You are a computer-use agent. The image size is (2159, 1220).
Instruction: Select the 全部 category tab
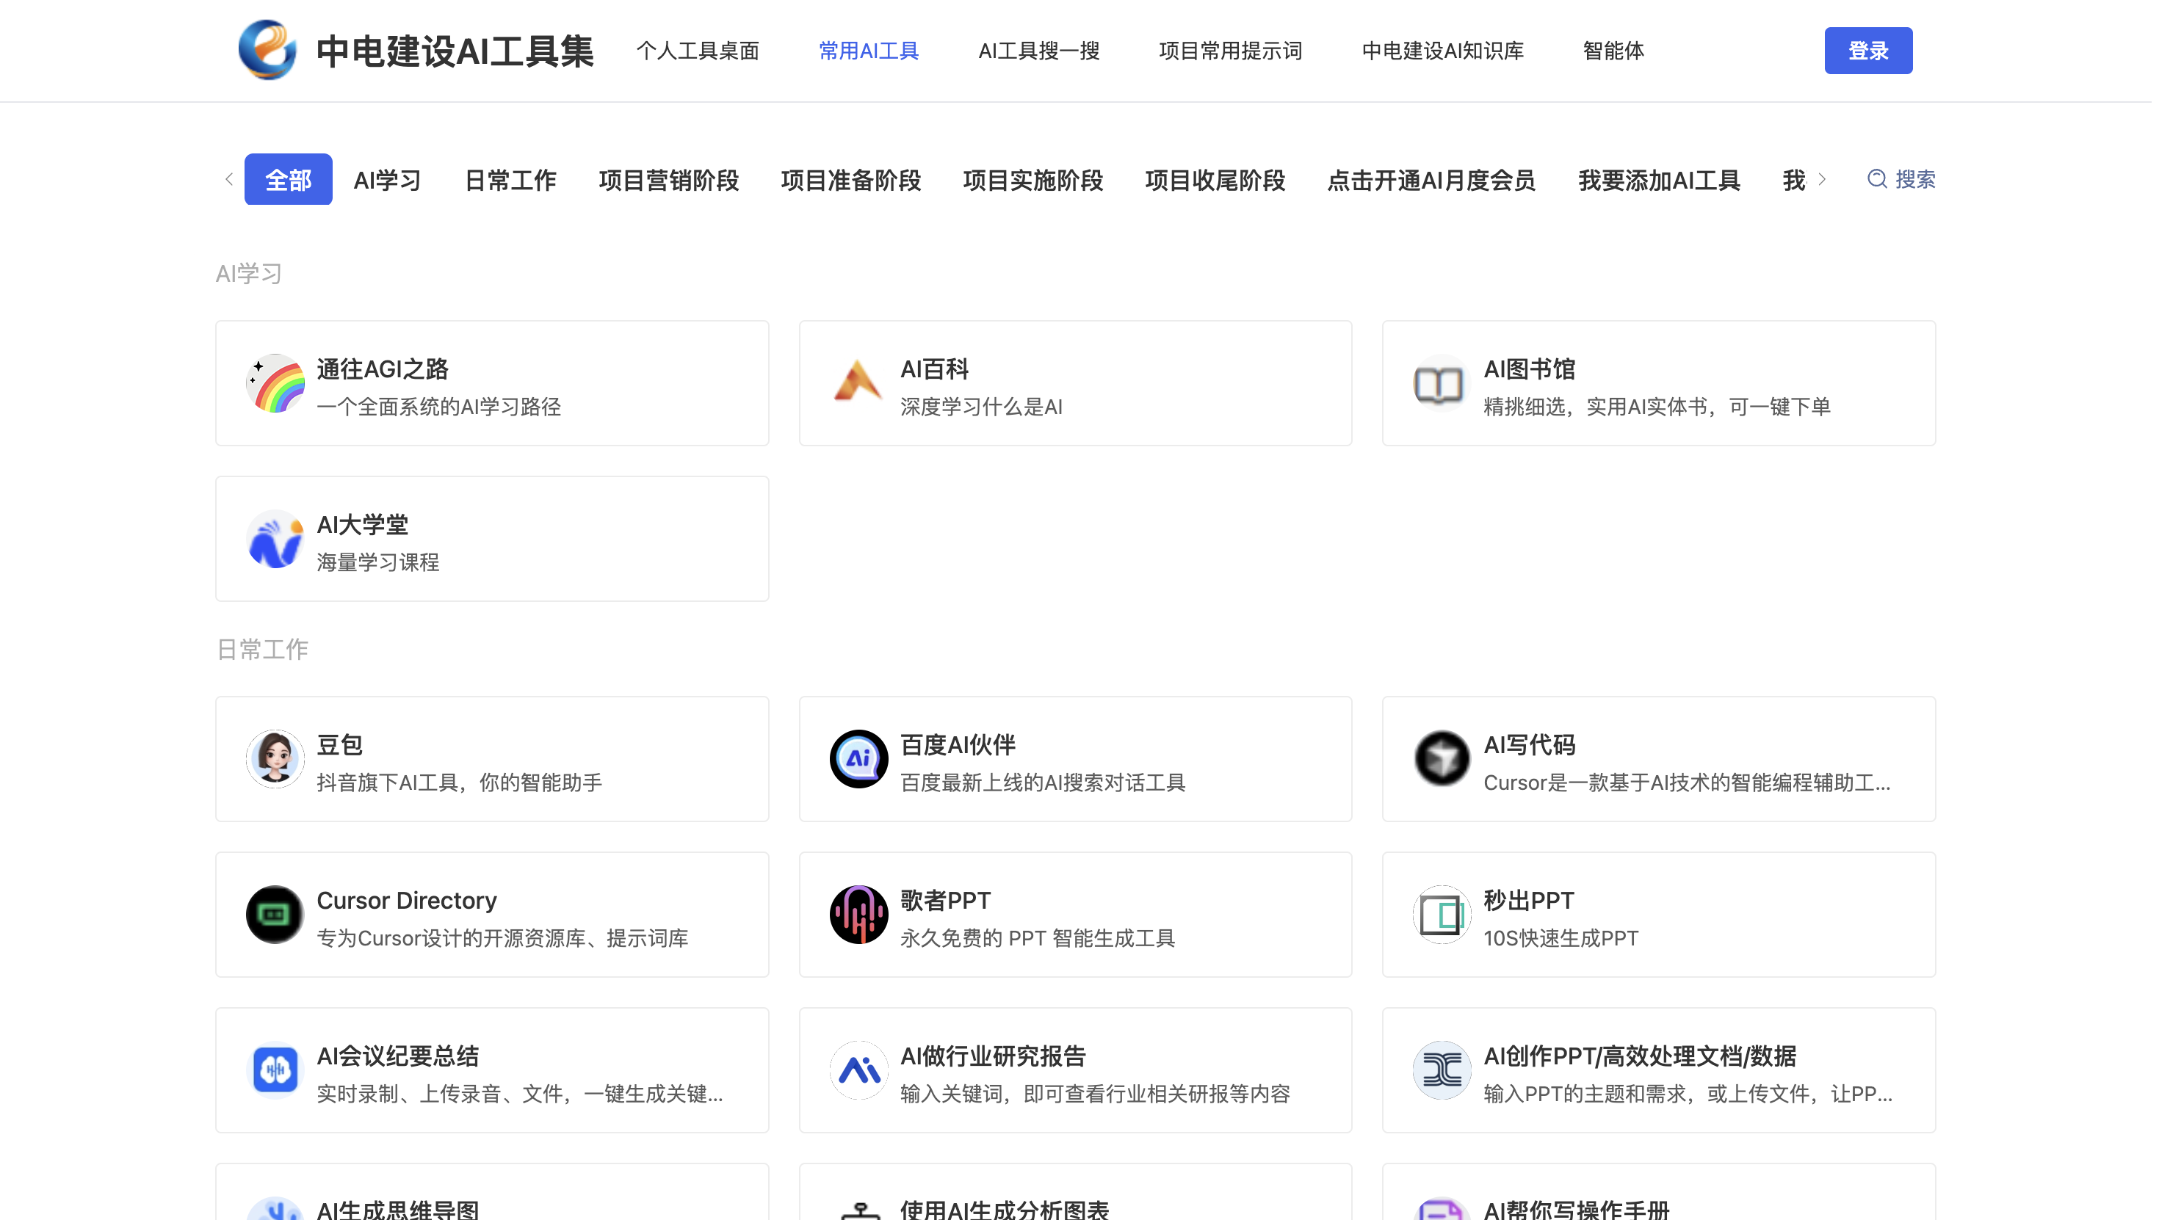pos(289,180)
